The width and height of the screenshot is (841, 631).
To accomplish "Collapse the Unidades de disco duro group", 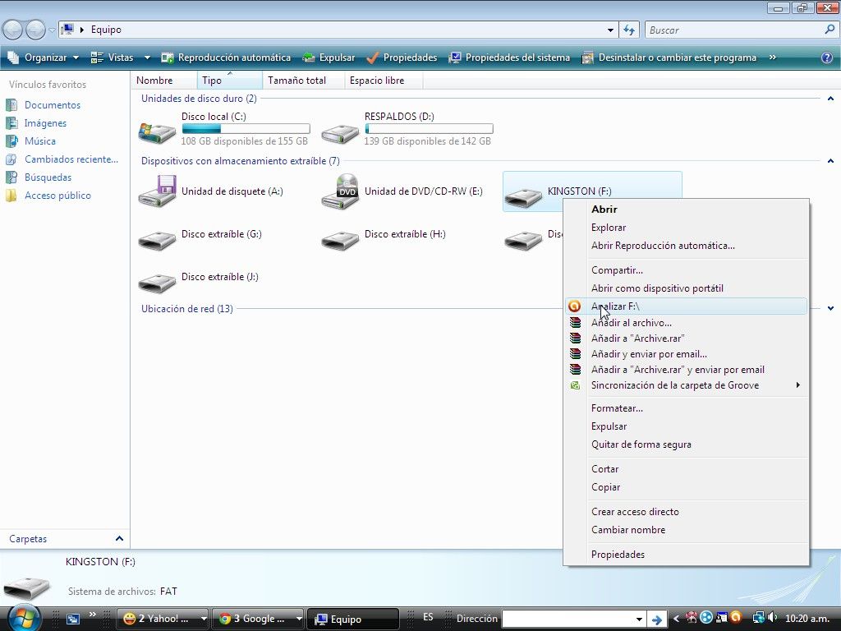I will [x=830, y=99].
